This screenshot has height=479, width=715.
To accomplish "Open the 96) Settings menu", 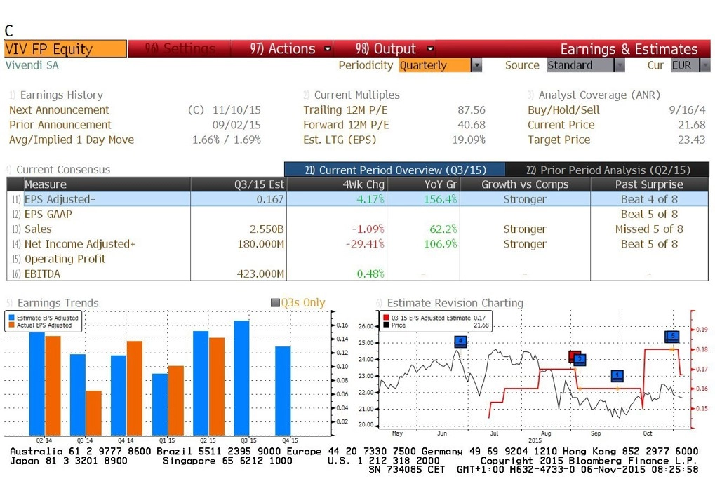I will point(180,49).
